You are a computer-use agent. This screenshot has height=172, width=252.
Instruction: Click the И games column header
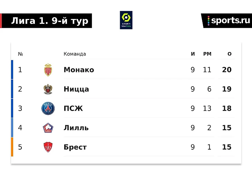(193, 54)
